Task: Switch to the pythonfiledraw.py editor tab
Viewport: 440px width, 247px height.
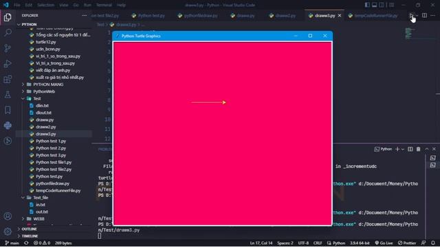Action: (x=198, y=16)
